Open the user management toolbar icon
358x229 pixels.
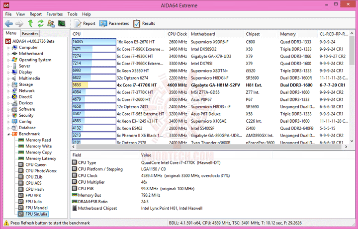tap(51, 23)
